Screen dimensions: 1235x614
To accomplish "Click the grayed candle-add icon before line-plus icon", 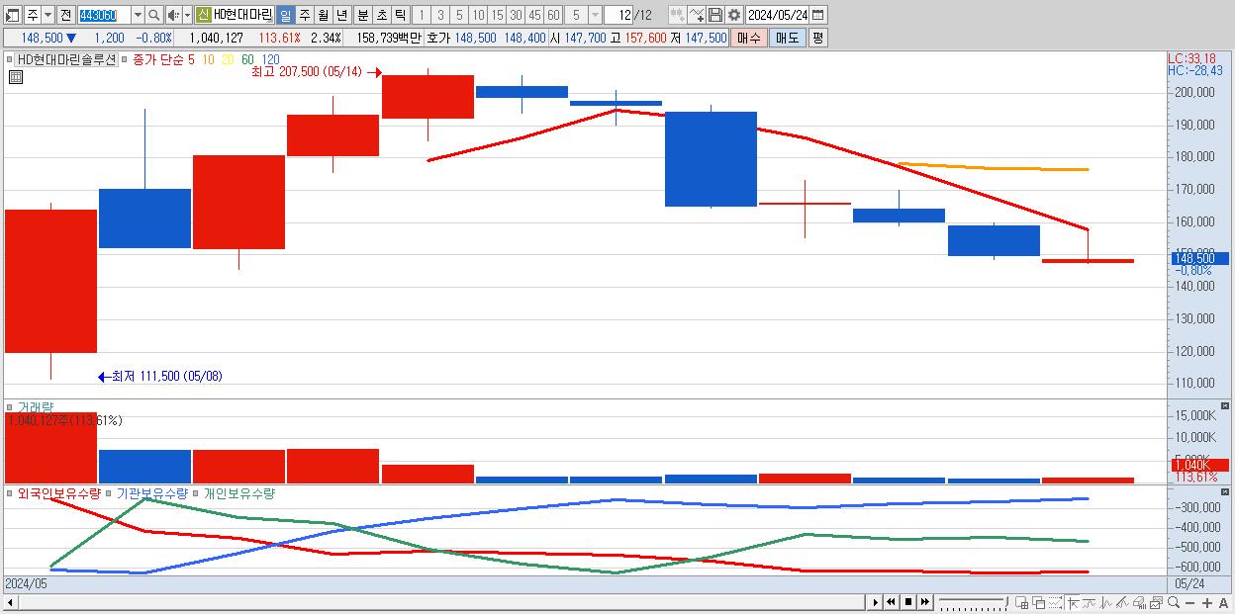I will click(678, 15).
